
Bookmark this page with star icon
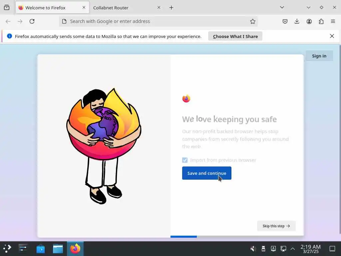(252, 21)
